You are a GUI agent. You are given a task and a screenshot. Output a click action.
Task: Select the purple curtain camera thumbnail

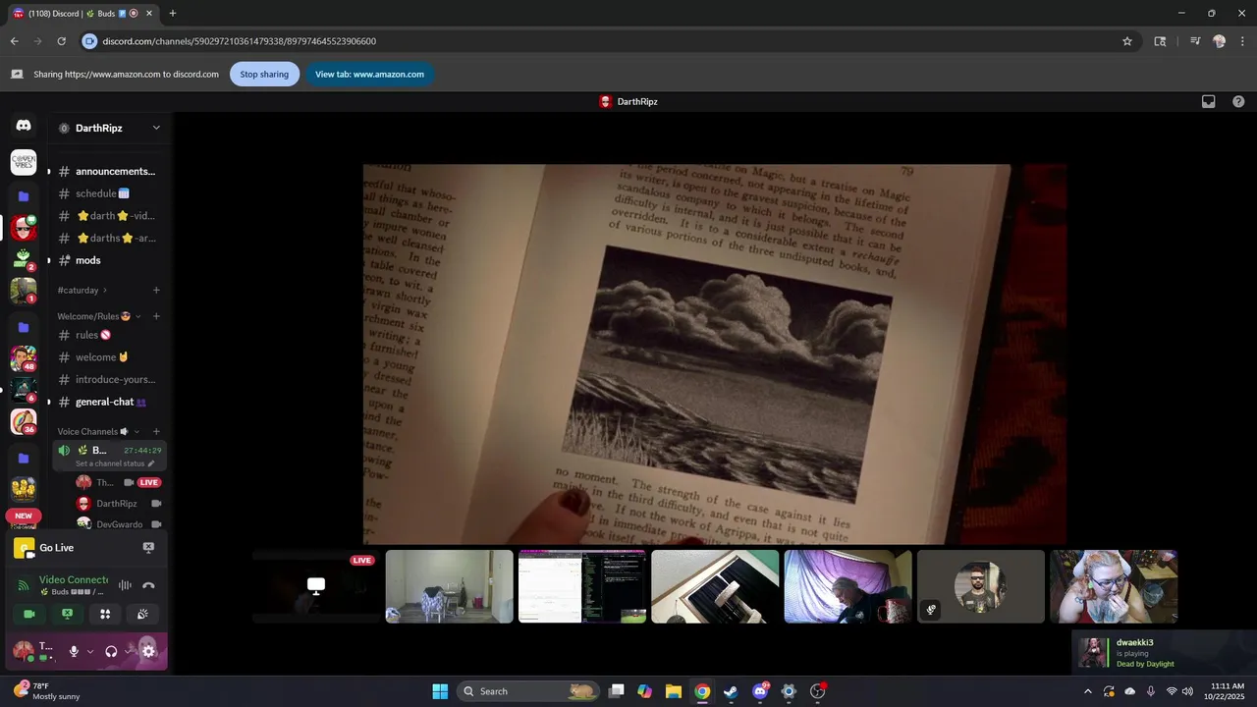pyautogui.click(x=847, y=586)
